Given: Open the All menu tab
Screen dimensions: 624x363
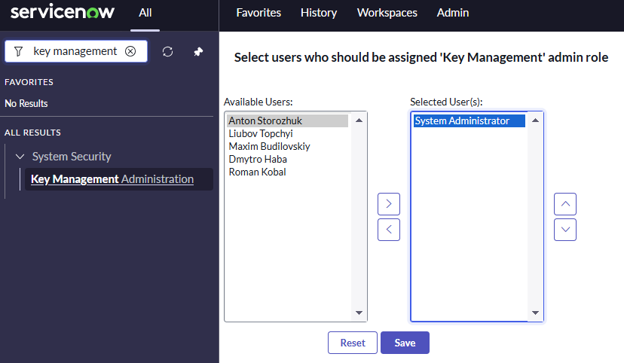Looking at the screenshot, I should (x=145, y=13).
